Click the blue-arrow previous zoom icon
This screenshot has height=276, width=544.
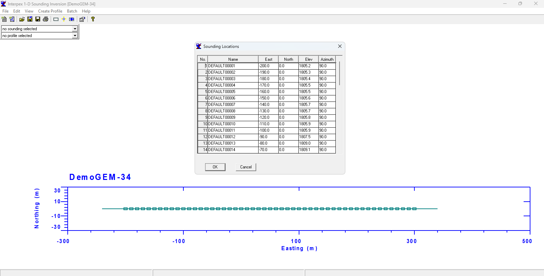[x=71, y=19]
